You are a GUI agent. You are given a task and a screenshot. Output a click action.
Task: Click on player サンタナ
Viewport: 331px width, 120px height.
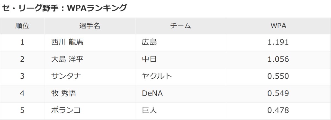(66, 76)
